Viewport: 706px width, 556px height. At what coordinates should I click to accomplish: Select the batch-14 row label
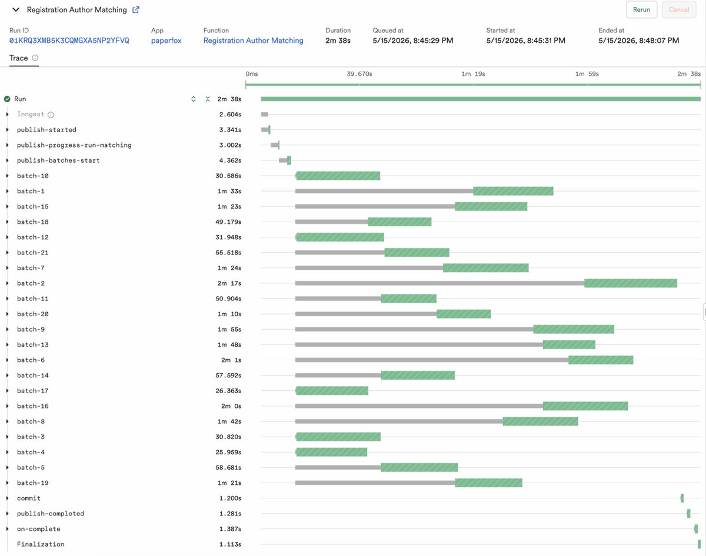pyautogui.click(x=33, y=376)
